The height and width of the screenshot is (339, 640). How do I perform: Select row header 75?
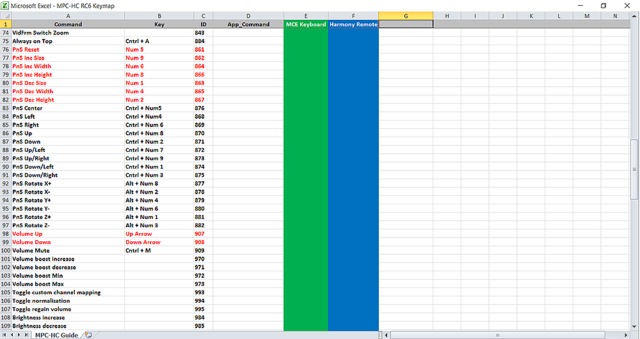click(x=5, y=41)
